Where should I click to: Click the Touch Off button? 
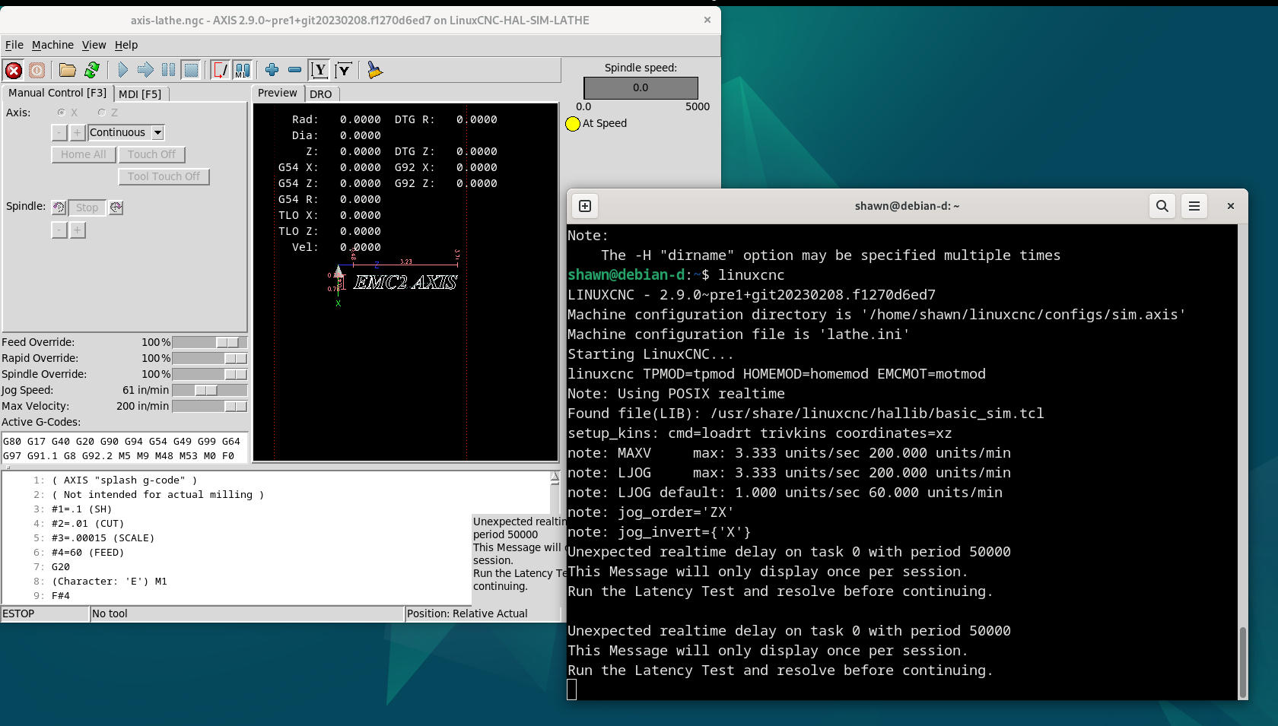(151, 154)
